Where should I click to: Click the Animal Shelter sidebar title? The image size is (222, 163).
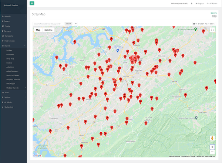coord(11,6)
